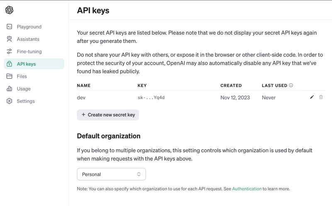Click the up-down chevron in the organization selector
This screenshot has height=206, width=332.
[139, 174]
